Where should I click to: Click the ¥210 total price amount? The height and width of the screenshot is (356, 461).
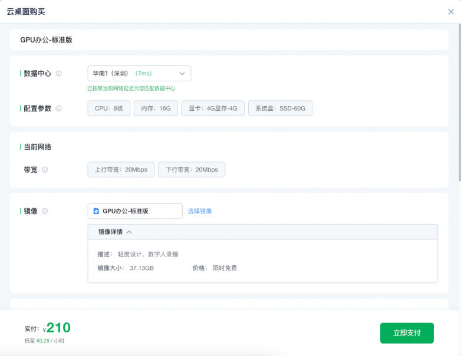[58, 328]
